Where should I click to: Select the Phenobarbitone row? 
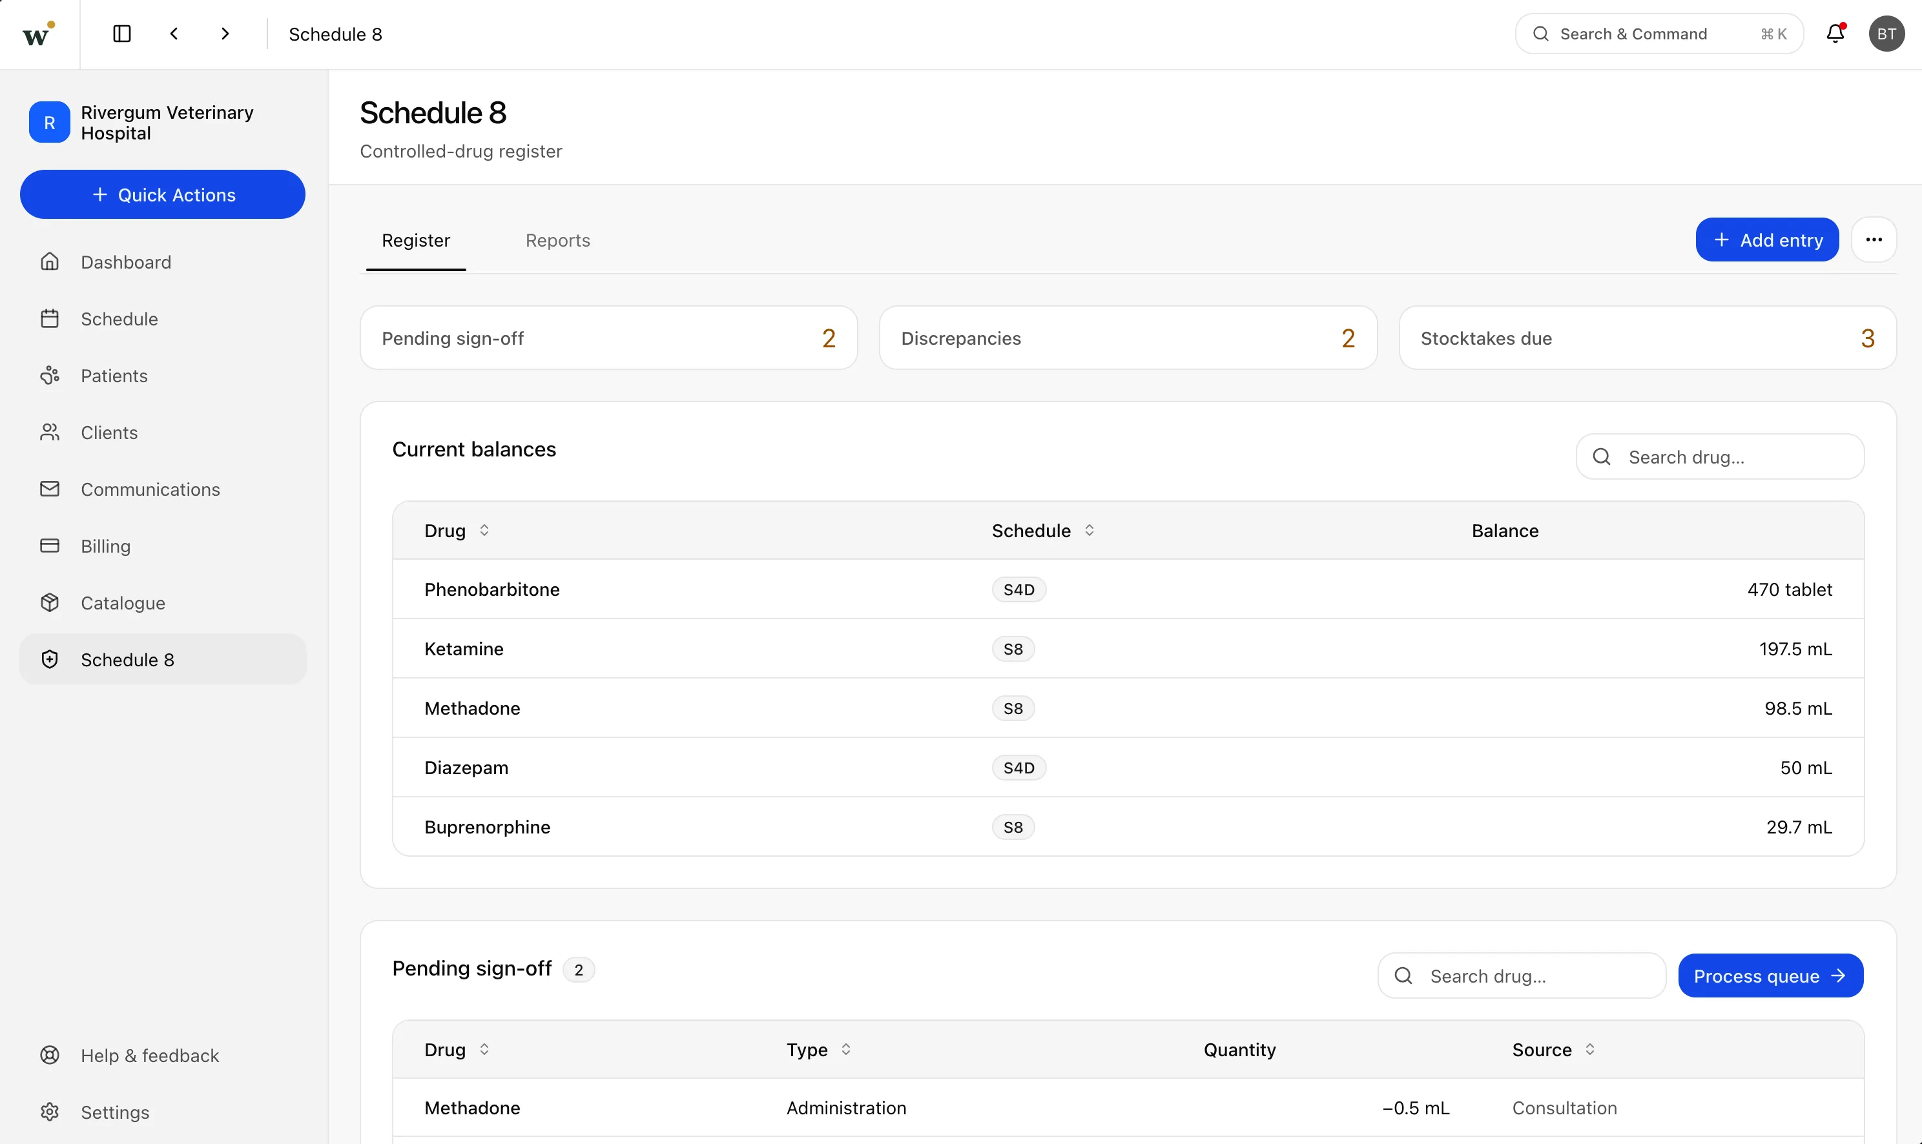point(1128,589)
